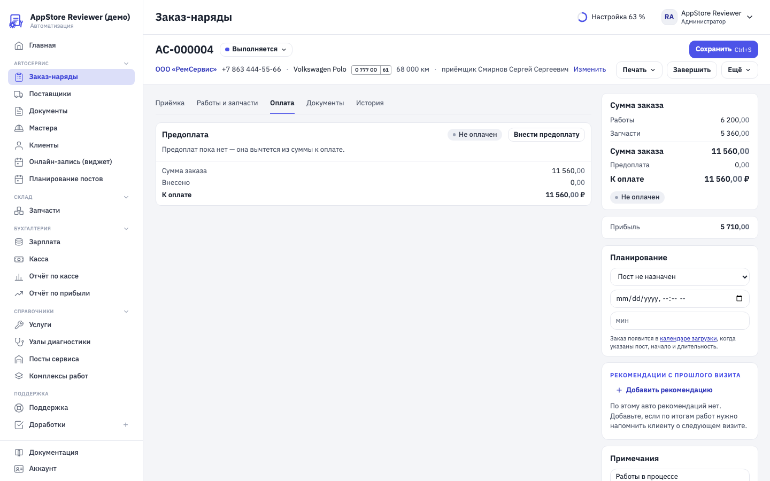Click the Аккаунт card icon
Screen dimensions: 770x481
click(19, 469)
